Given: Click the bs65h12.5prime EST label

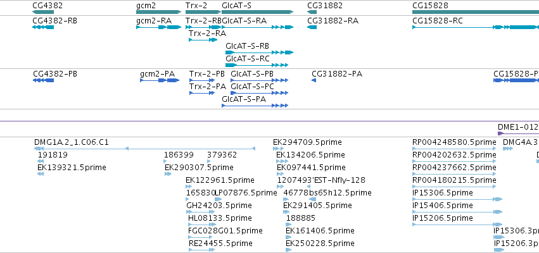Looking at the screenshot, I should [340, 193].
